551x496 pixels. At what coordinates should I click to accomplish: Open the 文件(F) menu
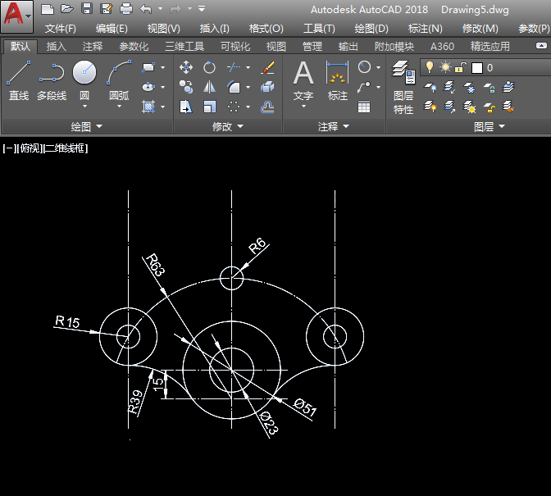point(60,29)
